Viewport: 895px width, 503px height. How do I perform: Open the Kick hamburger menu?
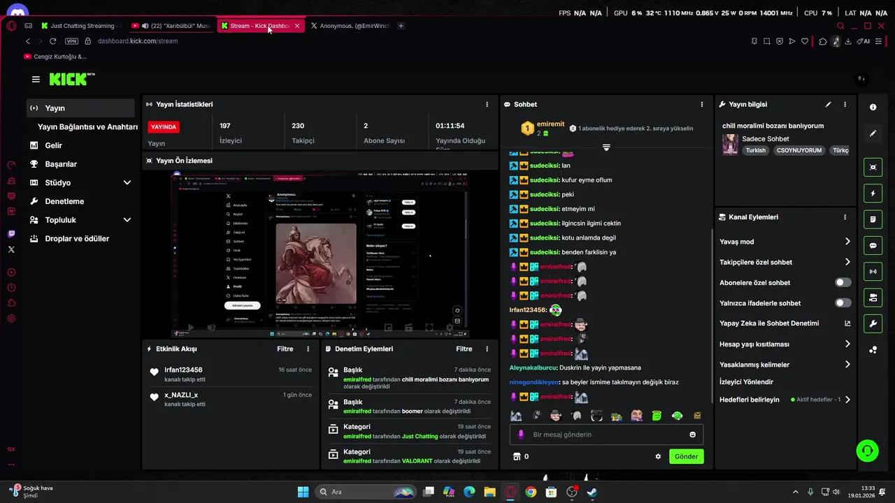click(36, 79)
